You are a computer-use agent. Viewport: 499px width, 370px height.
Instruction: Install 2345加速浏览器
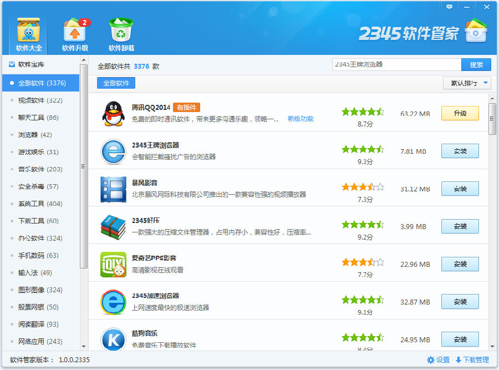point(460,302)
